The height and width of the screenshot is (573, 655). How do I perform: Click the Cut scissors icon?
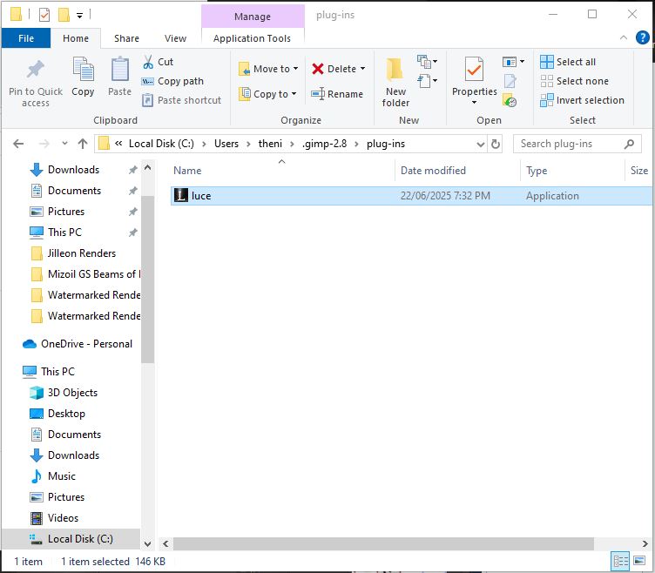[x=148, y=62]
